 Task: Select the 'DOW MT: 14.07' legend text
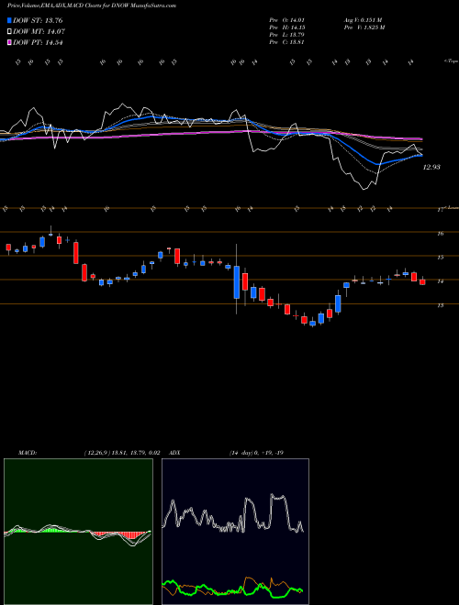pyautogui.click(x=39, y=32)
